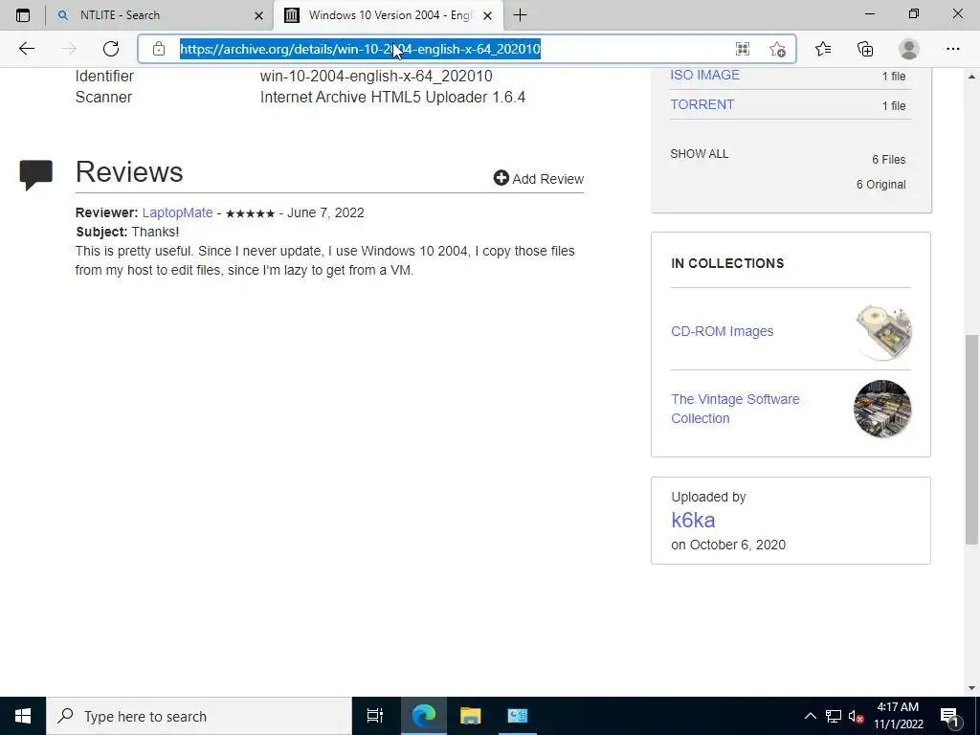Close the NTLITE - Search tab

click(258, 15)
